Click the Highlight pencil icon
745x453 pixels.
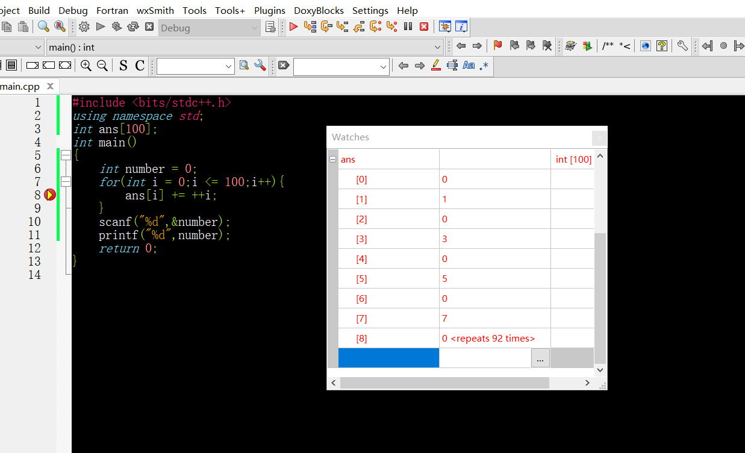pos(436,66)
